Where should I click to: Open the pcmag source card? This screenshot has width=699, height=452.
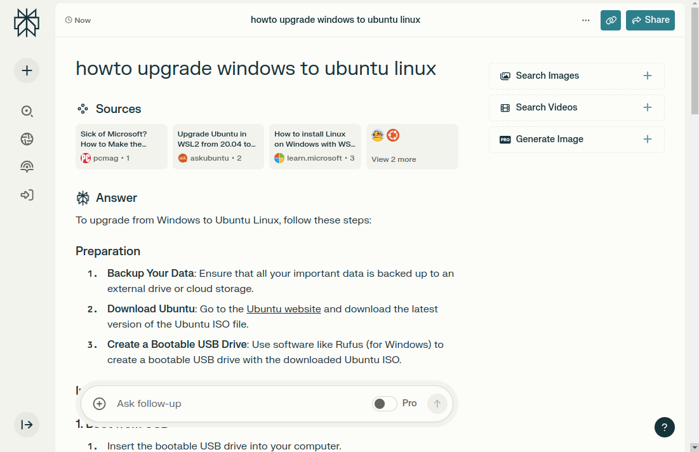(121, 147)
